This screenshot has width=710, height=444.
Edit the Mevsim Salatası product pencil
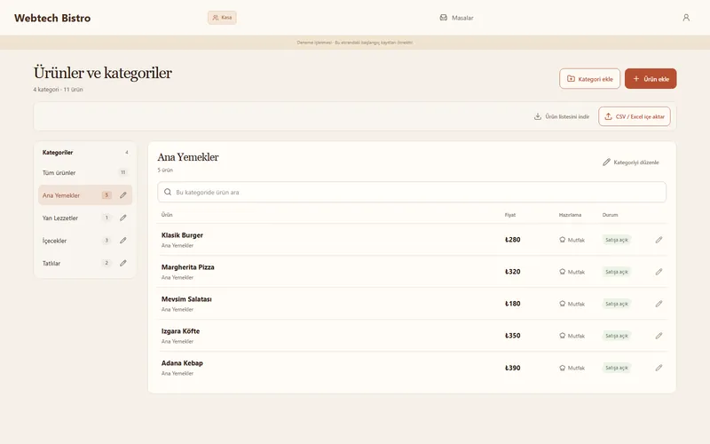(x=659, y=304)
